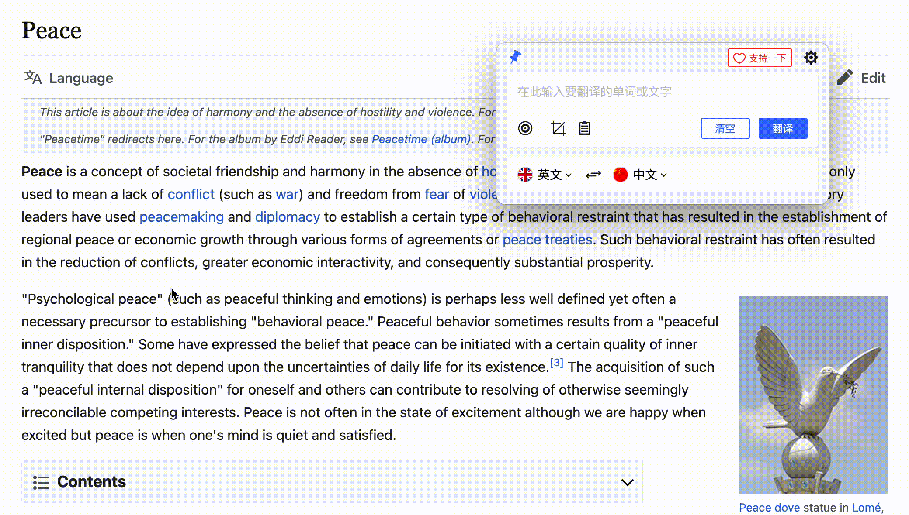Click the 支持一下 support button
Image resolution: width=909 pixels, height=515 pixels.
point(760,58)
